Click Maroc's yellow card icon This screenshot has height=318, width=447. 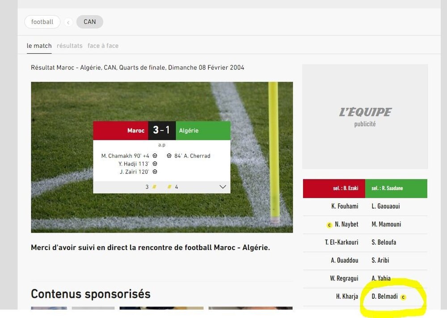click(x=154, y=187)
